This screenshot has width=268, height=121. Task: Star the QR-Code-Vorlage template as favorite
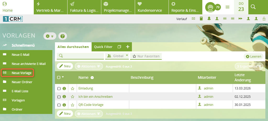click(x=72, y=105)
